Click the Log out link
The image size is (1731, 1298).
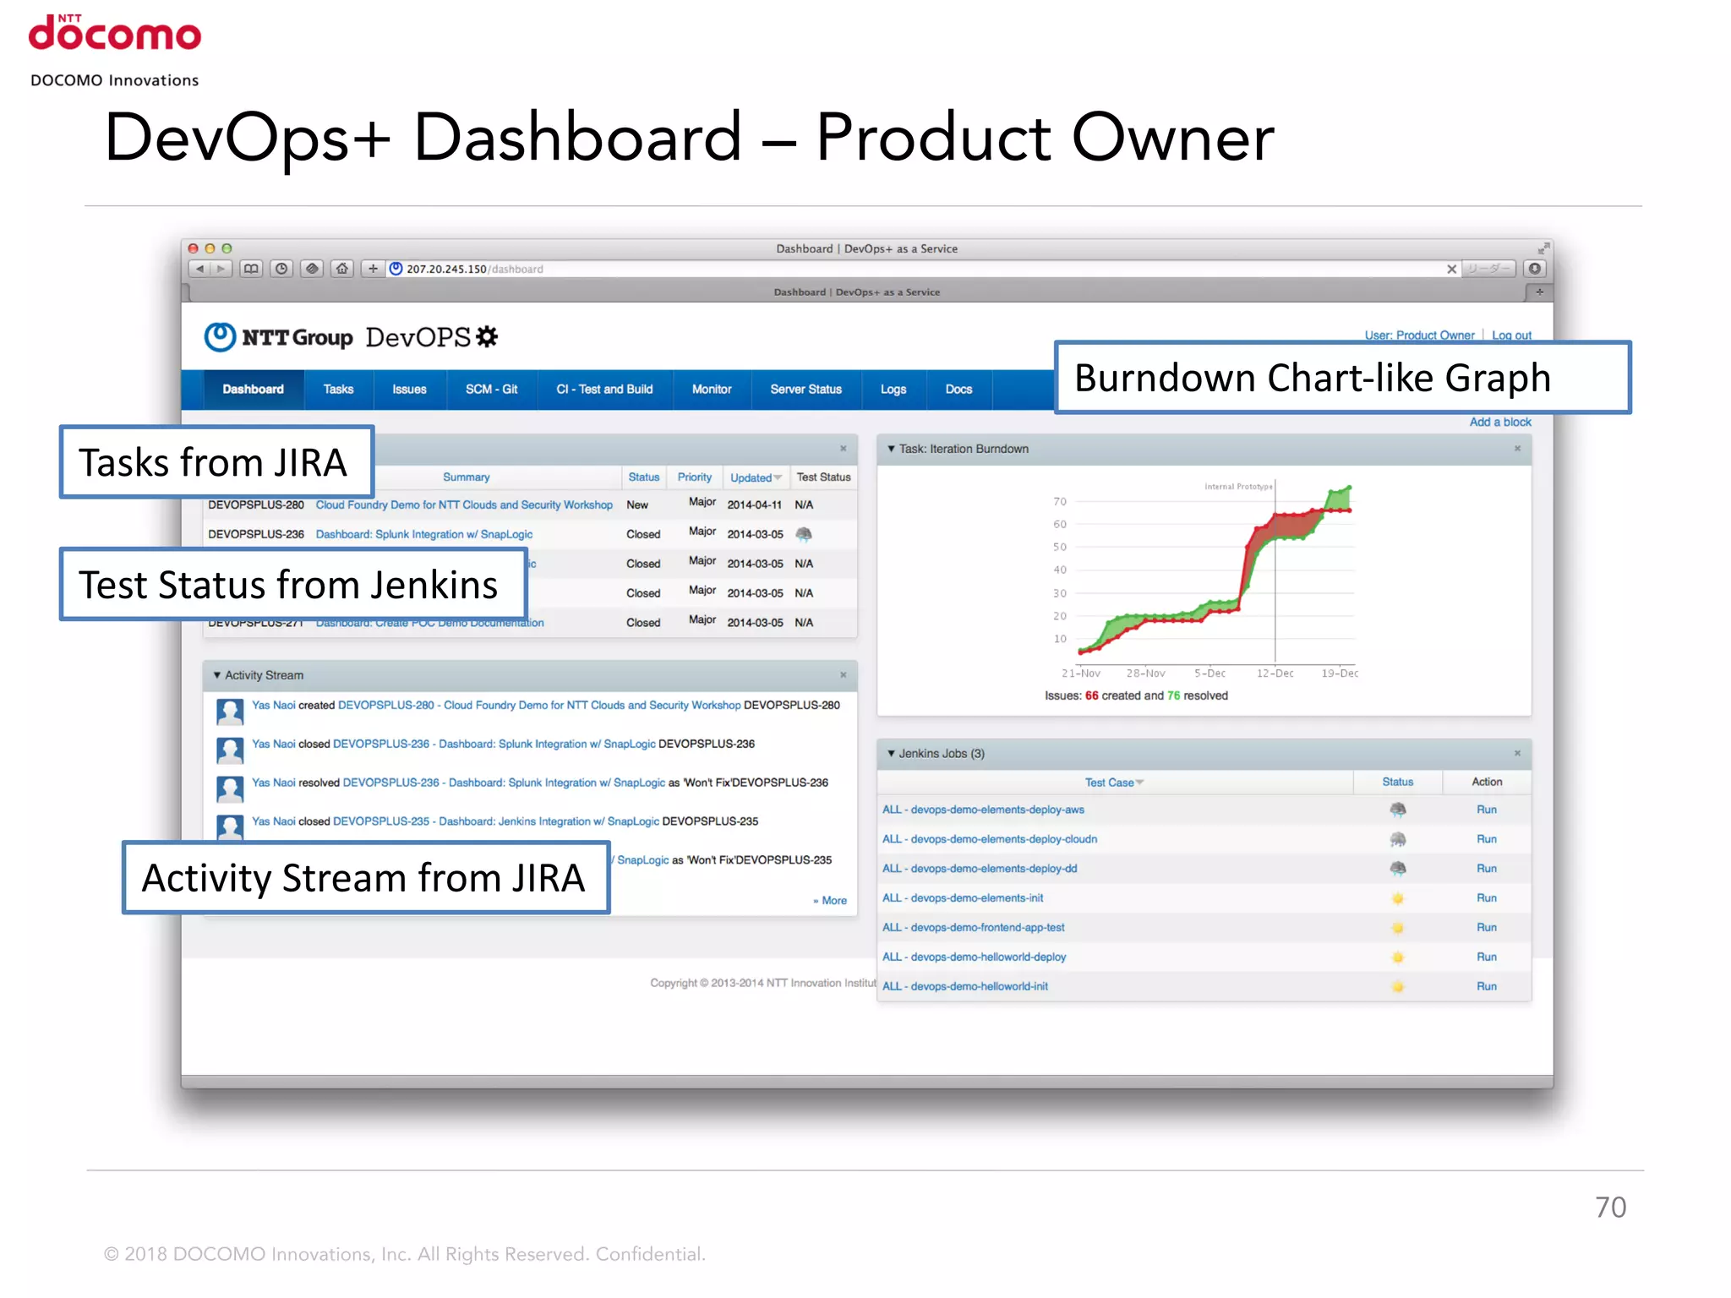coord(1511,335)
